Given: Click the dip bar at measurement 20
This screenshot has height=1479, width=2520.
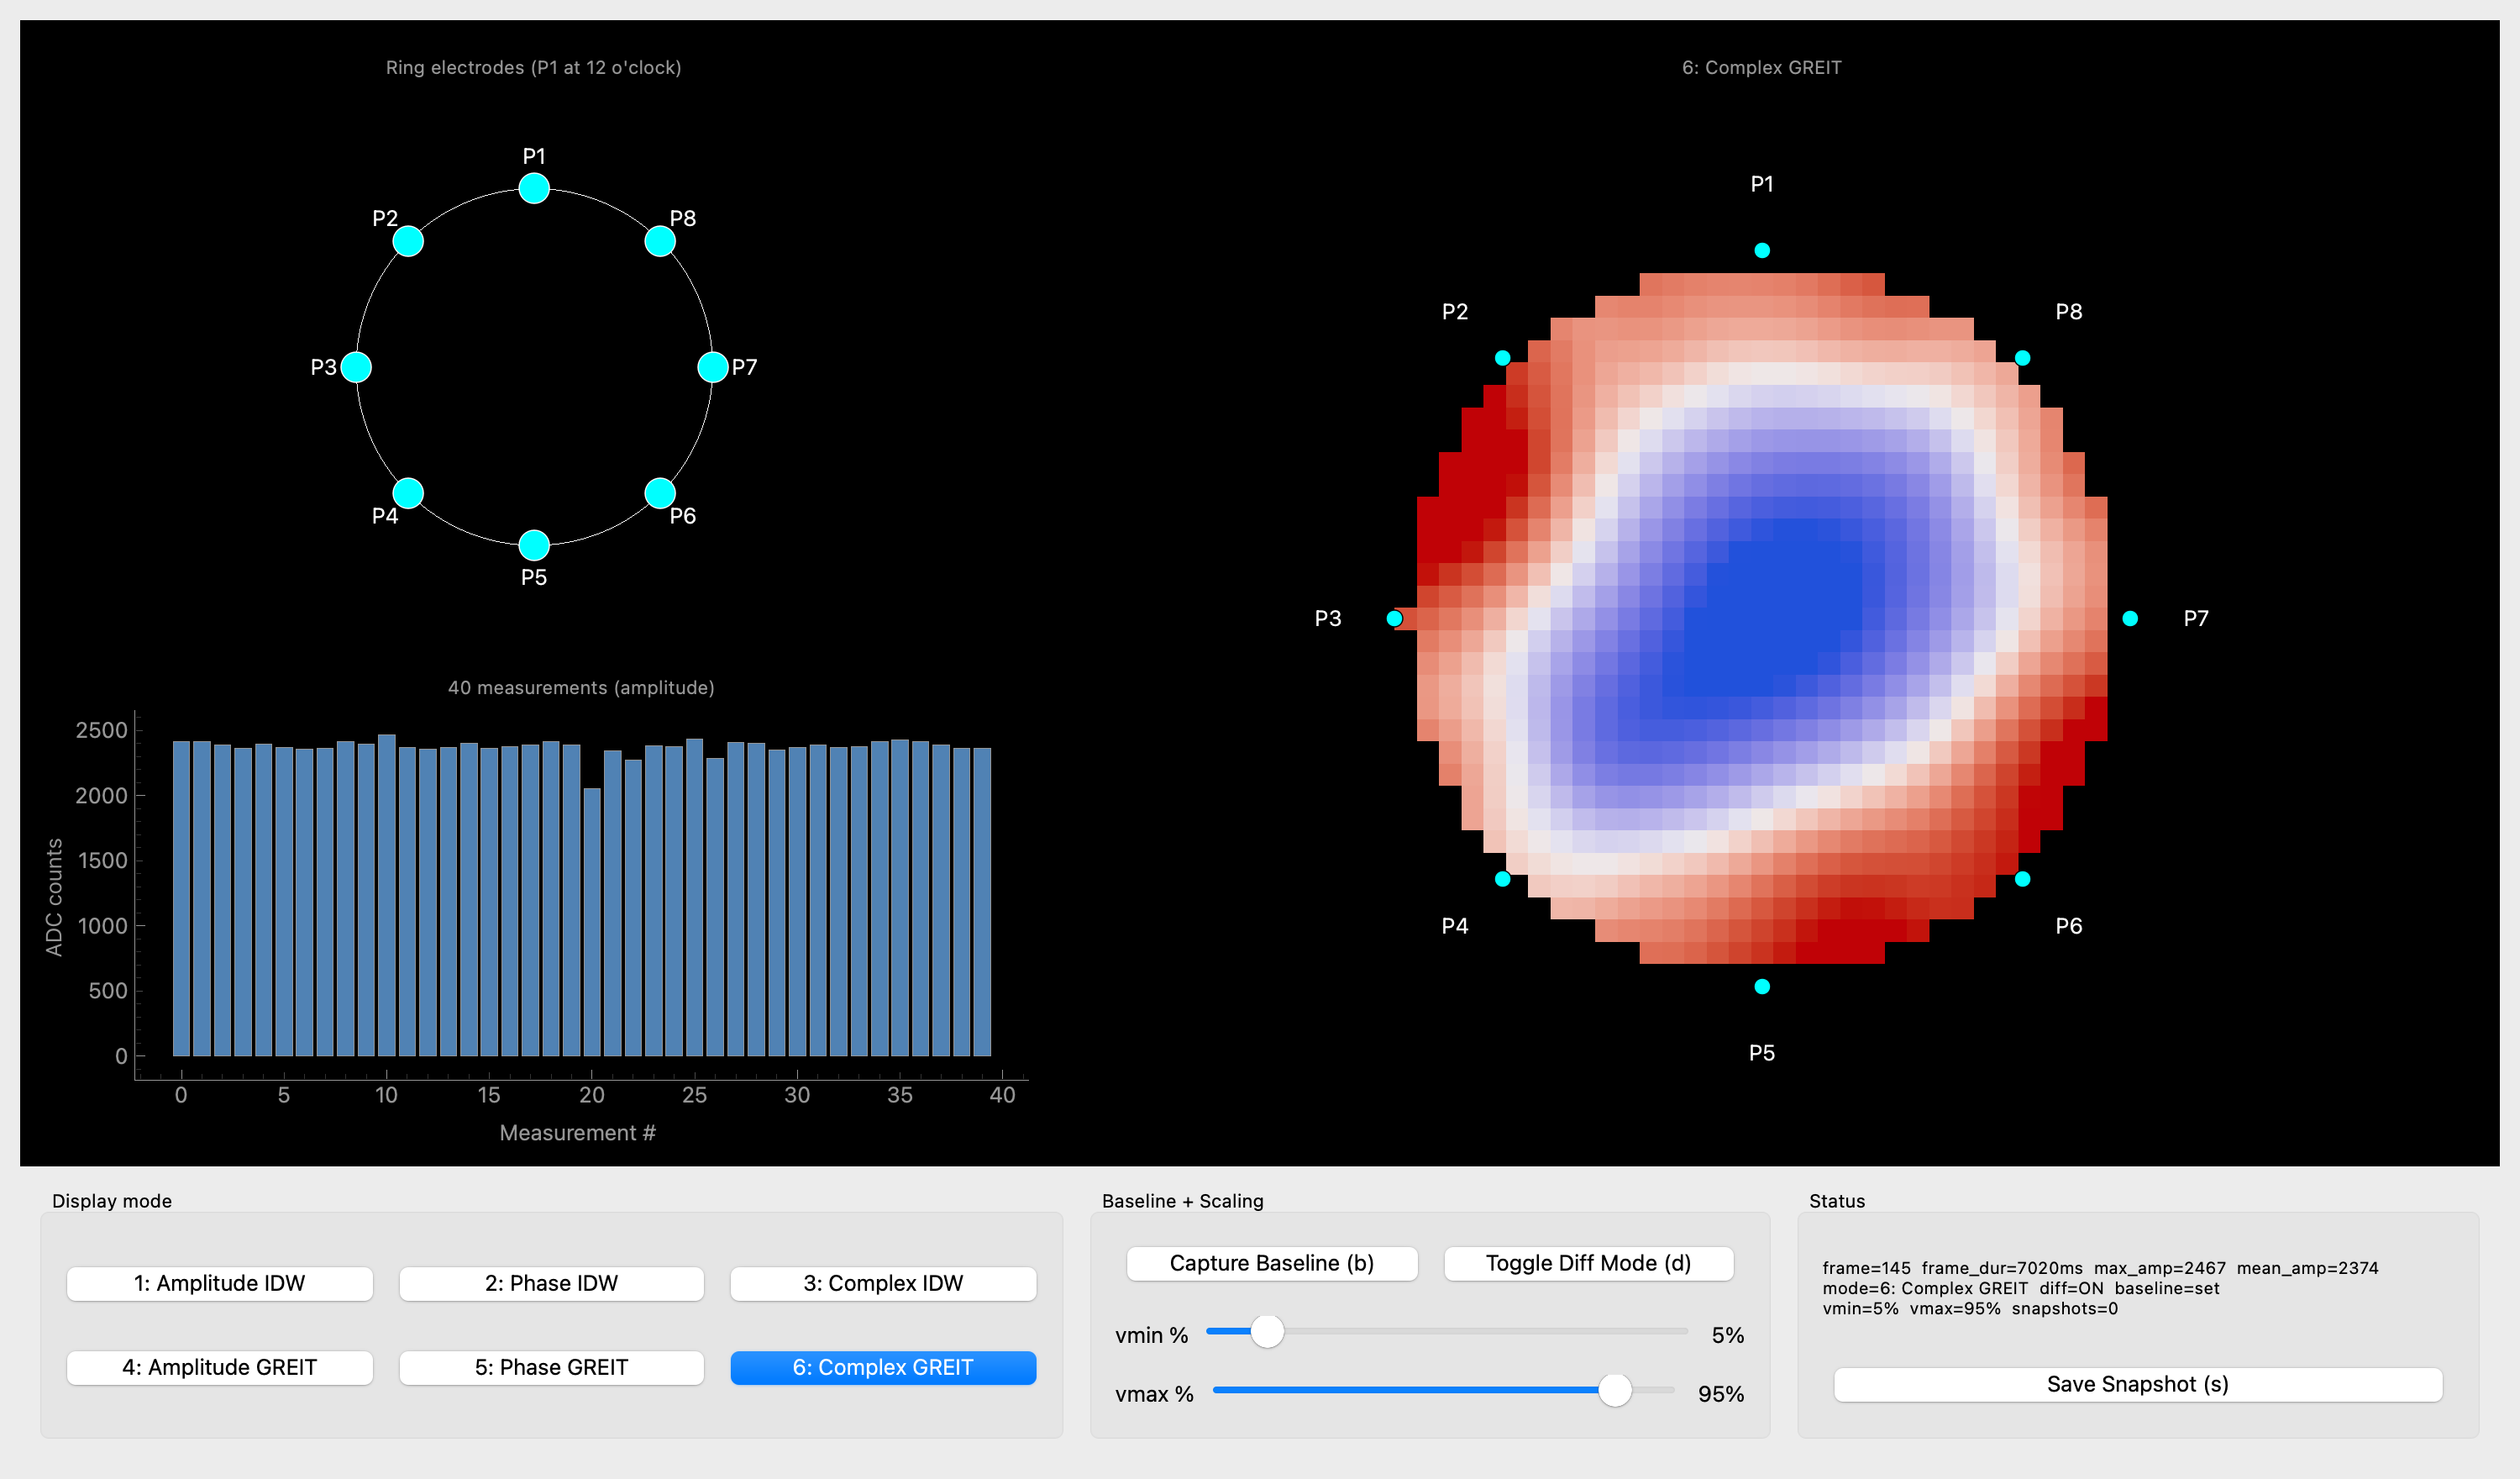Looking at the screenshot, I should tap(592, 922).
